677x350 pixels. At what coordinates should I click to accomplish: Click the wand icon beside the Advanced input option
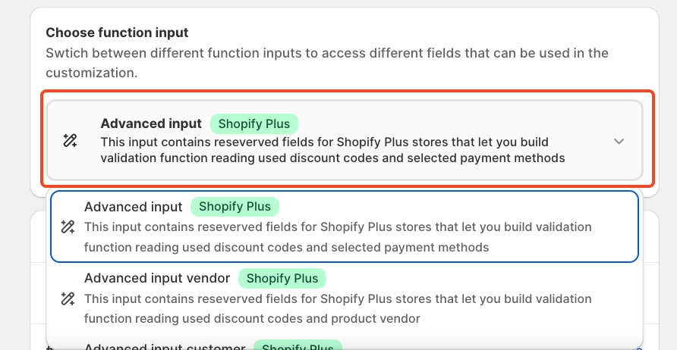tap(68, 227)
